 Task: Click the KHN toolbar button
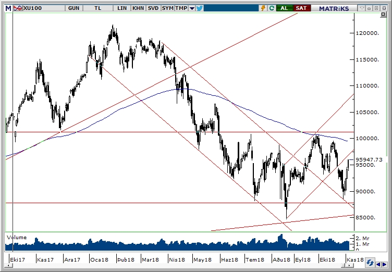(x=138, y=8)
